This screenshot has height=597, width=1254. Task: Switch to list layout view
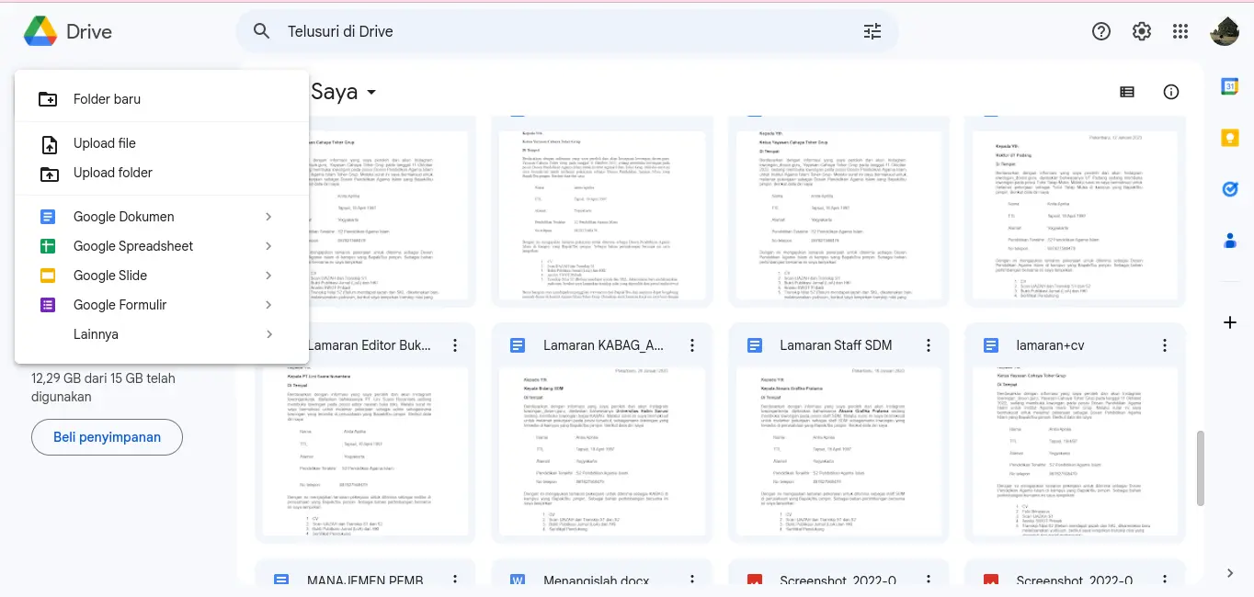[1127, 92]
